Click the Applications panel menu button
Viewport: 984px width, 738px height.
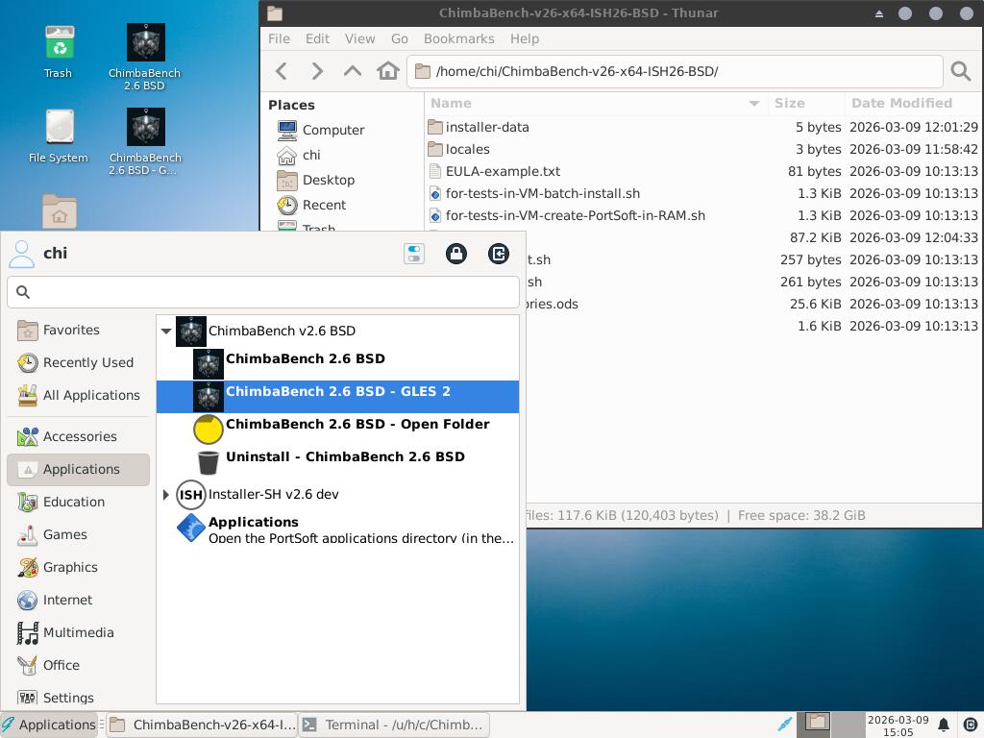coord(49,725)
